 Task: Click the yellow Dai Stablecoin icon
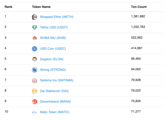[35, 91]
